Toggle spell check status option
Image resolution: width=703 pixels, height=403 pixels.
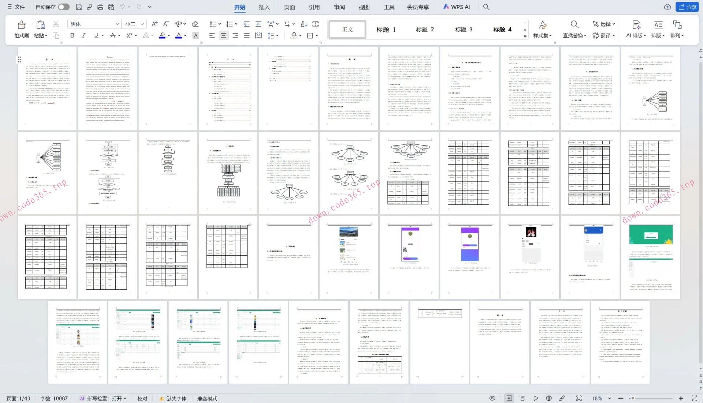[x=104, y=398]
